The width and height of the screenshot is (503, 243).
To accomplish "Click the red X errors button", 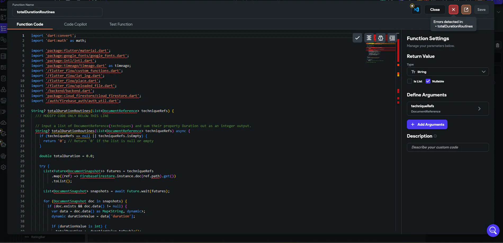I will pos(453,10).
